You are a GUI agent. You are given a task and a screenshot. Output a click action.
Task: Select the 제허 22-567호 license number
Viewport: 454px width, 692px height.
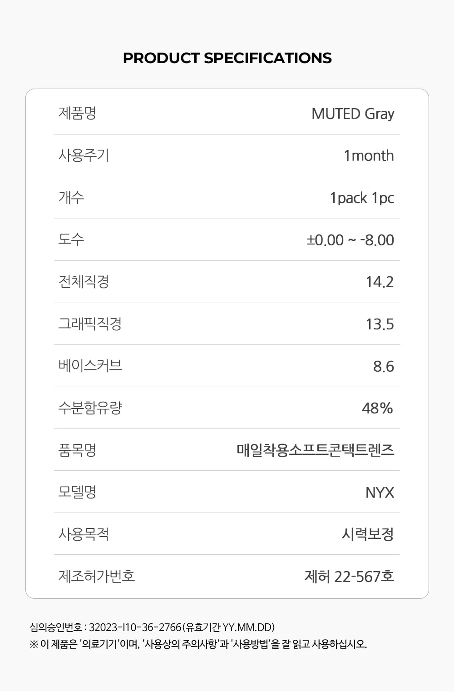[349, 577]
